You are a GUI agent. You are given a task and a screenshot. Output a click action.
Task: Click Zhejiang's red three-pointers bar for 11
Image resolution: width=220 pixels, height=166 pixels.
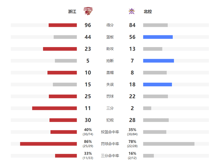click(54, 108)
